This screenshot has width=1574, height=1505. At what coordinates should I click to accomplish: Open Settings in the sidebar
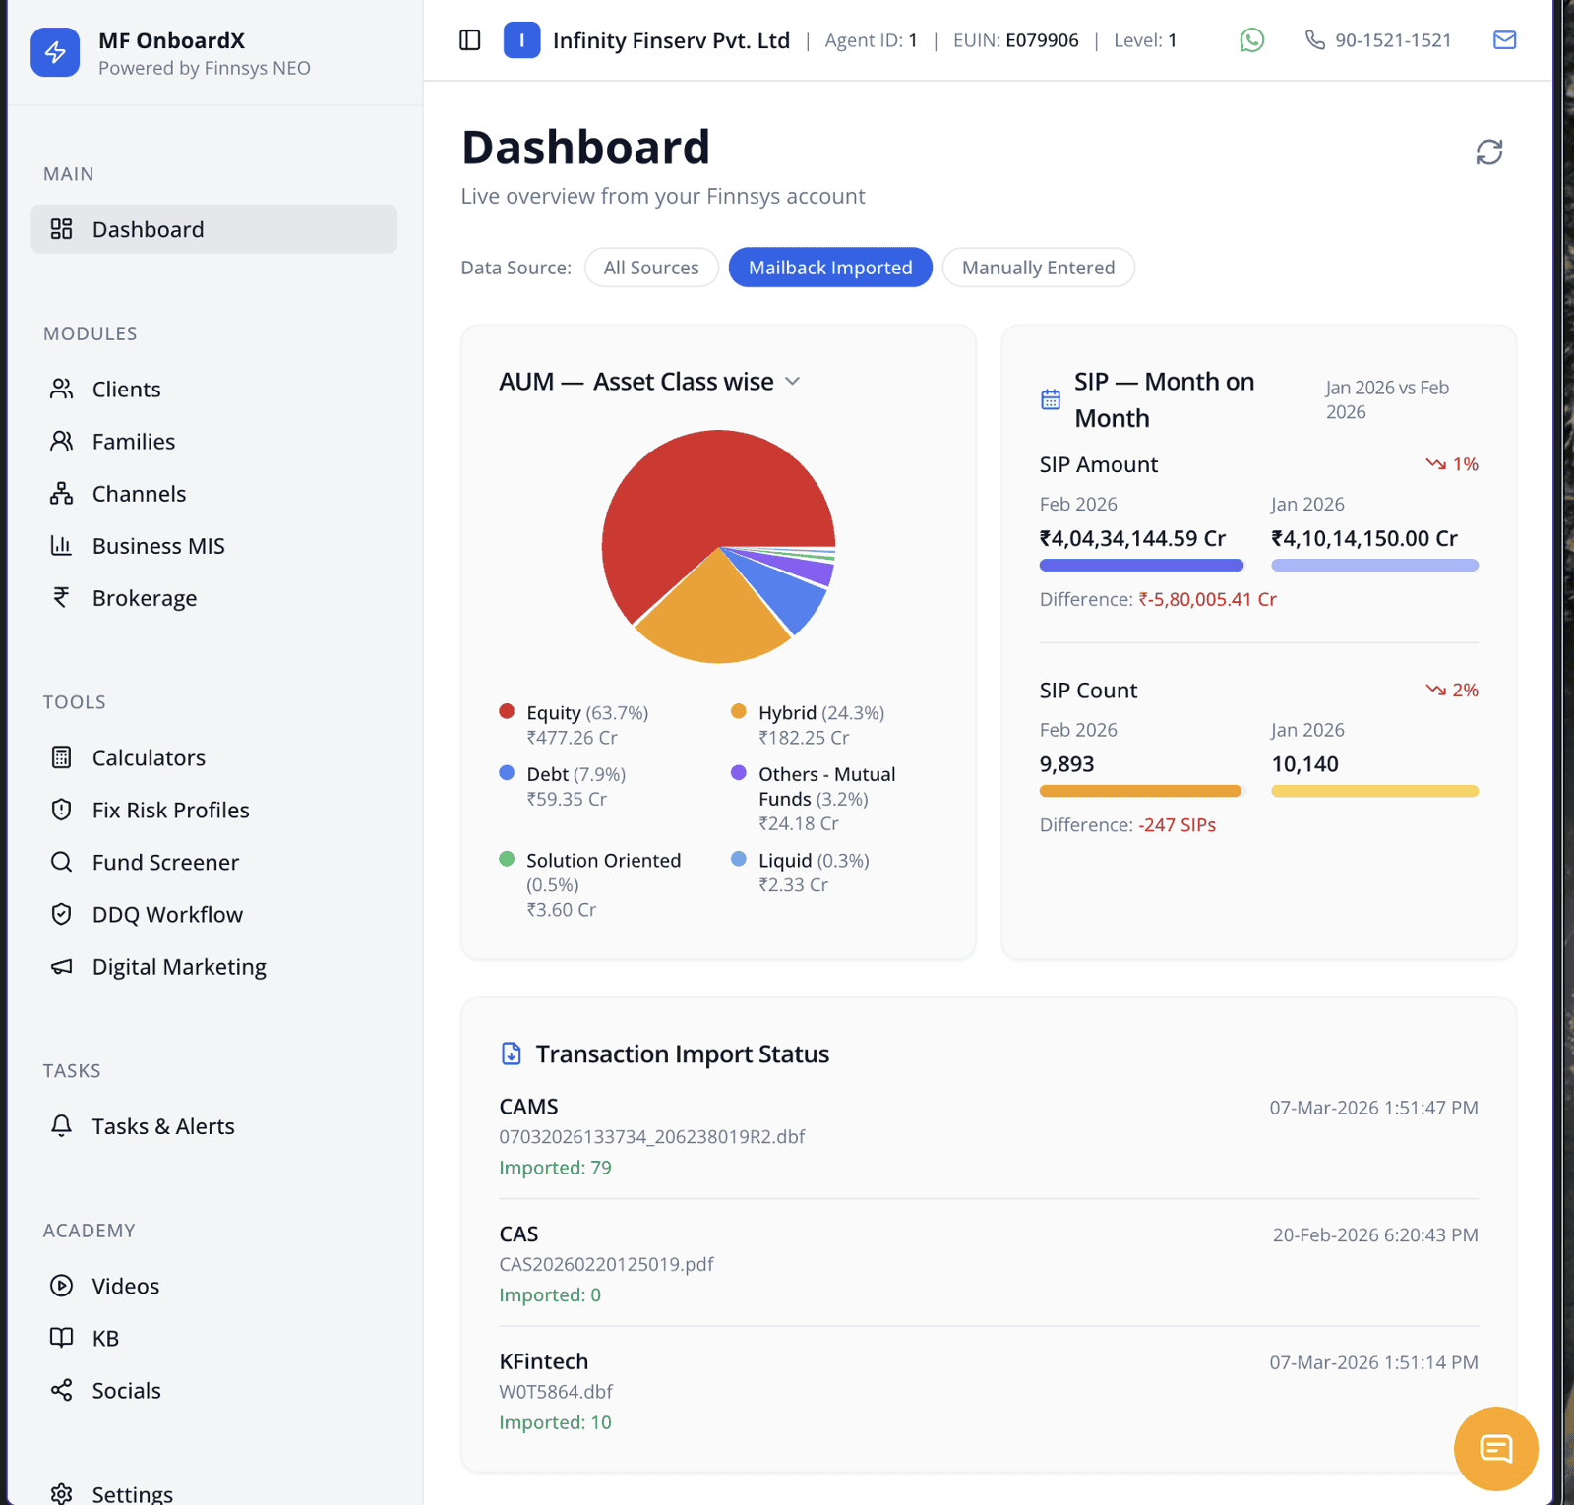[x=132, y=1493]
